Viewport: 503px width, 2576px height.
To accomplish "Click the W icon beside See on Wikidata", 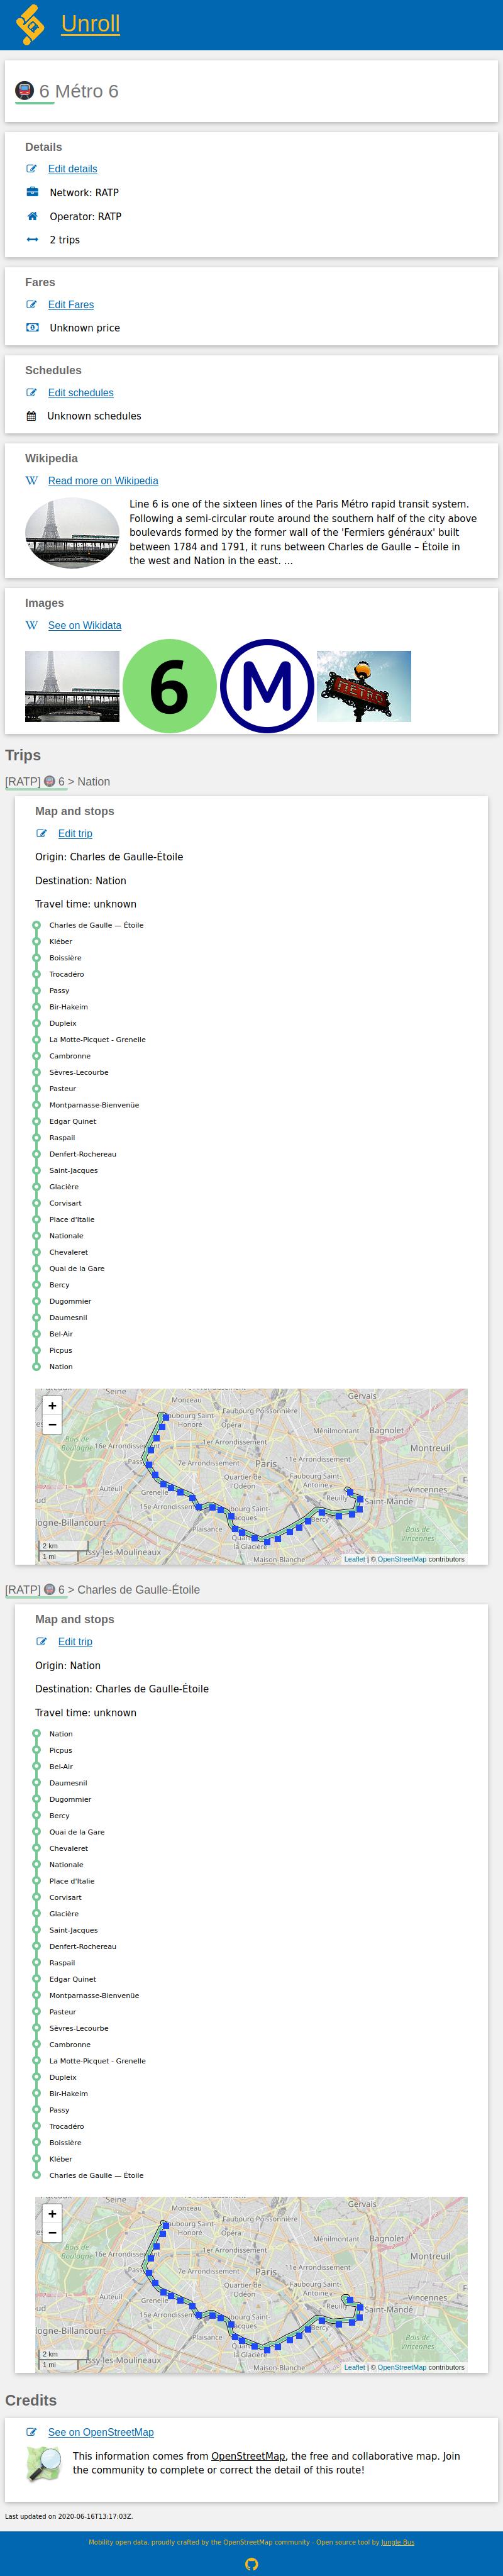I will [x=32, y=626].
